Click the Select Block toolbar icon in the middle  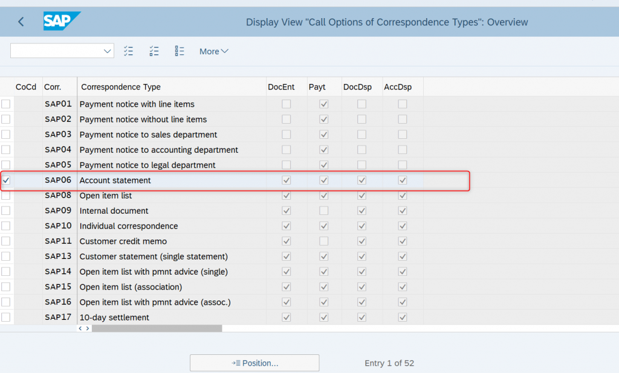click(154, 51)
